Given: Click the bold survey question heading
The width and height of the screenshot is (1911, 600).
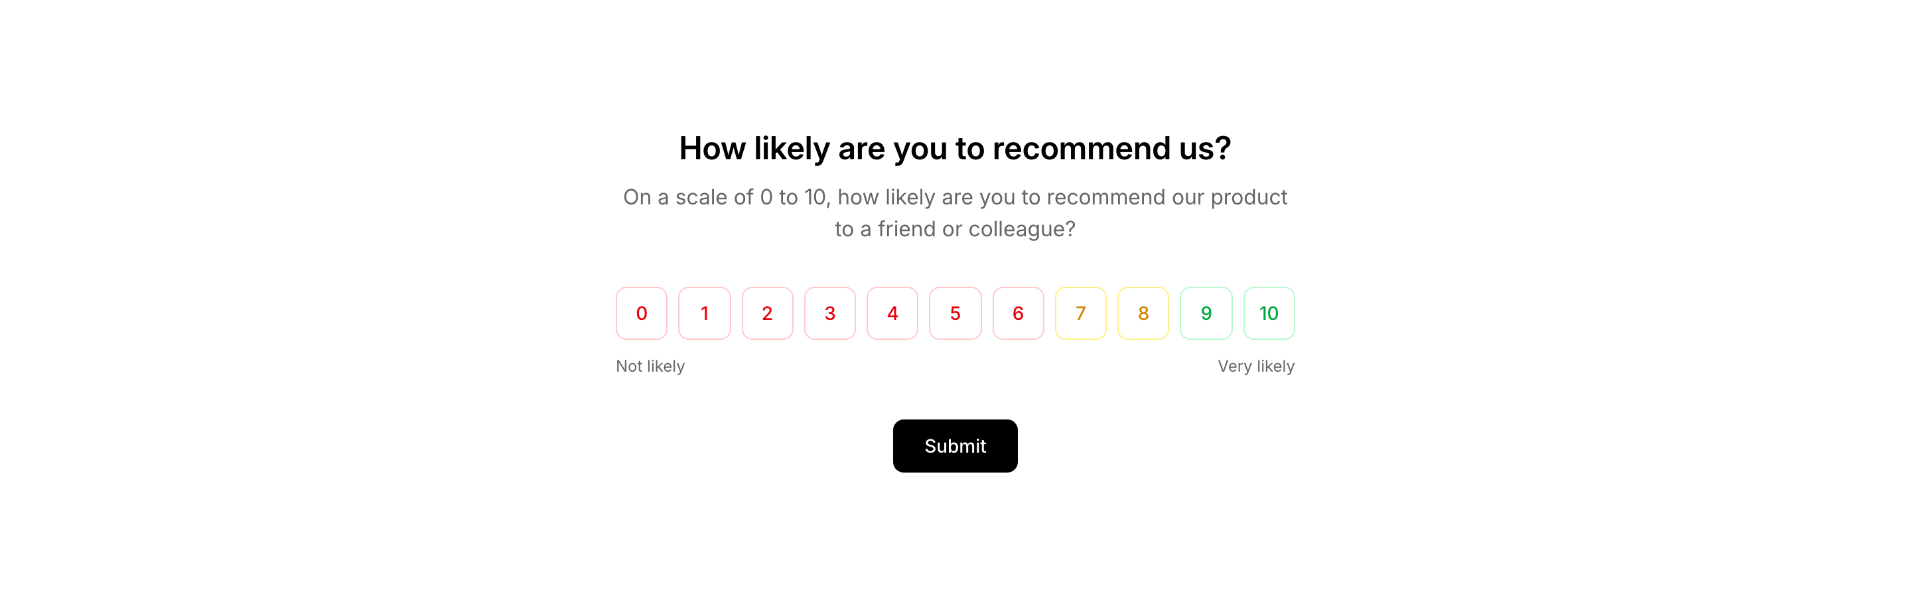Looking at the screenshot, I should [955, 148].
